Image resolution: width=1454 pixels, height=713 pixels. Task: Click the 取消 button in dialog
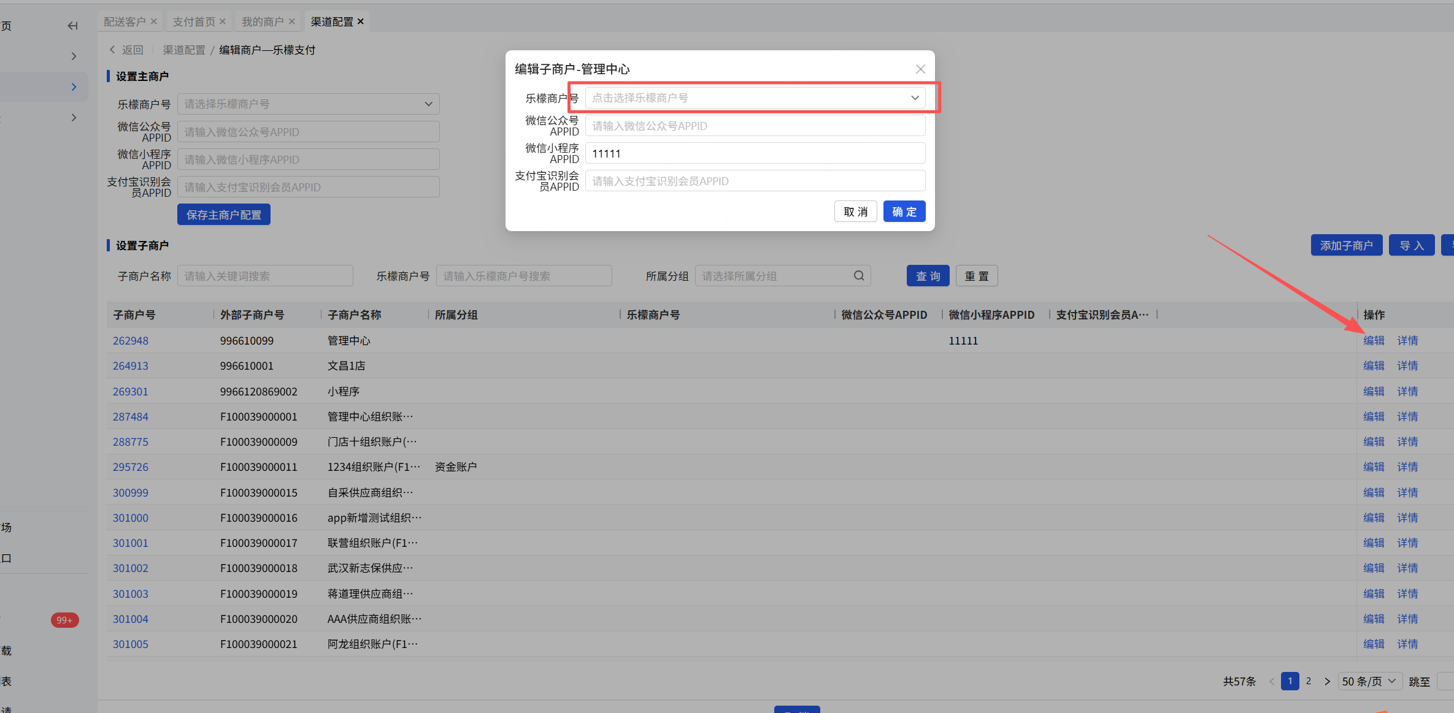click(855, 212)
